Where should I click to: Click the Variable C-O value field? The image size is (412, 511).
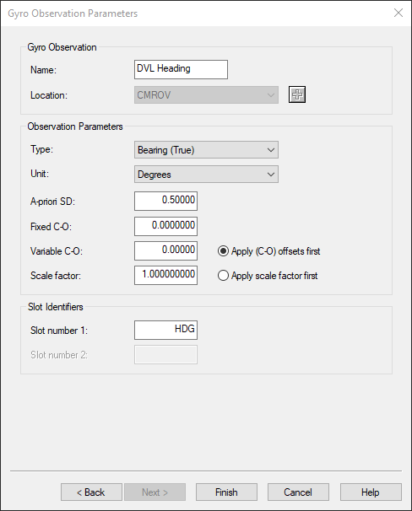pyautogui.click(x=165, y=251)
